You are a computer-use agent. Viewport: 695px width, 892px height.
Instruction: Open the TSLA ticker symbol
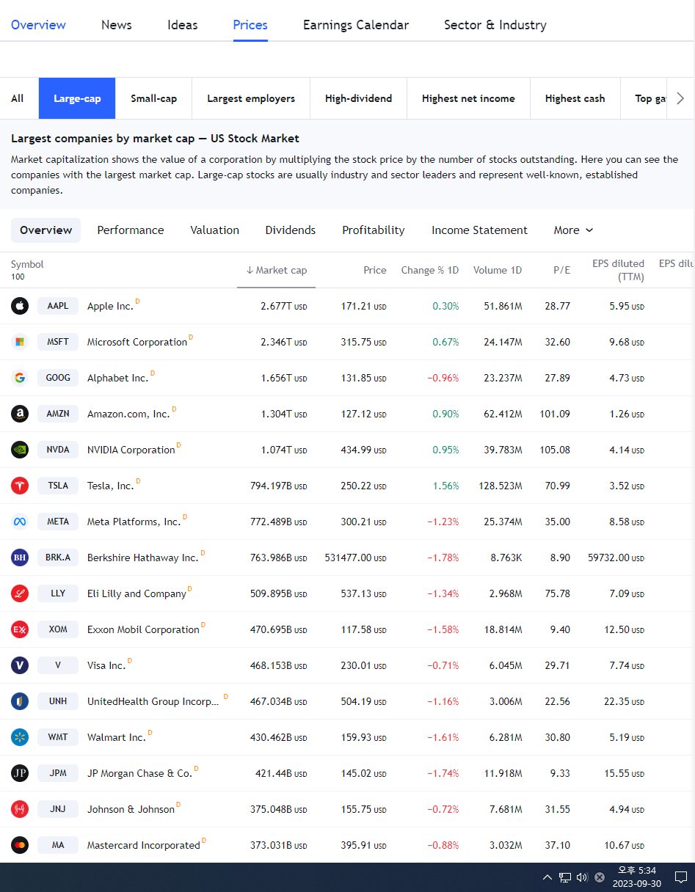pyautogui.click(x=58, y=486)
